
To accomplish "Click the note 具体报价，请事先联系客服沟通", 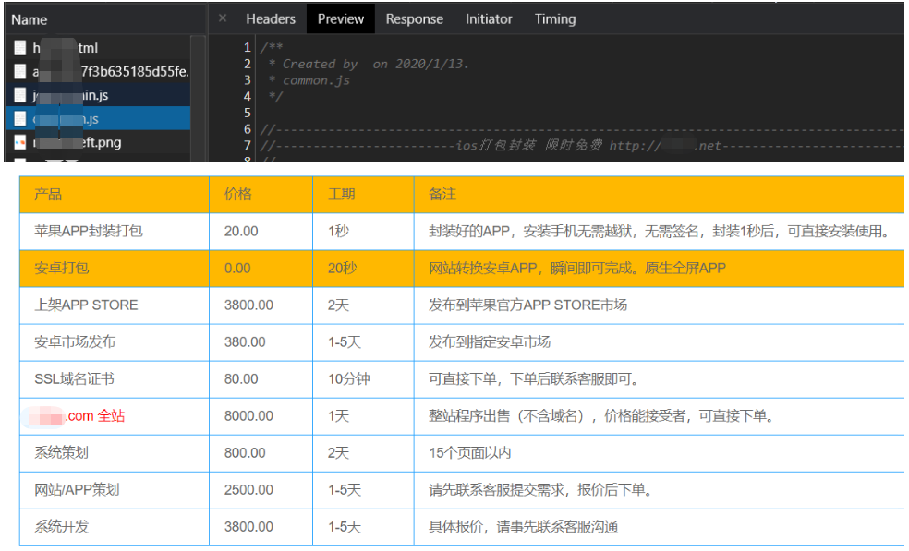I will [x=523, y=527].
